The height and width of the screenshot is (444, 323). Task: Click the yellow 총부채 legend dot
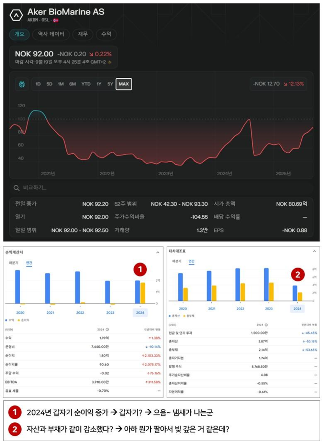[184, 316]
